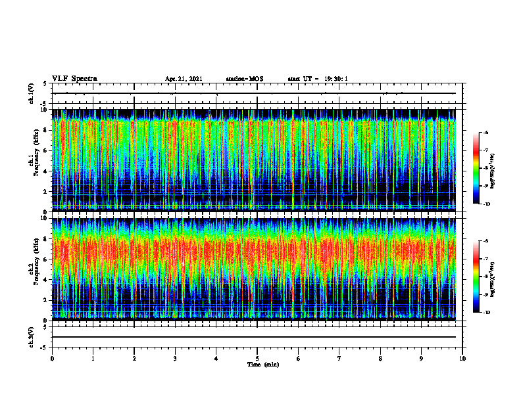Click time-axis tick label "6"
The width and height of the screenshot is (521, 402).
299,359
